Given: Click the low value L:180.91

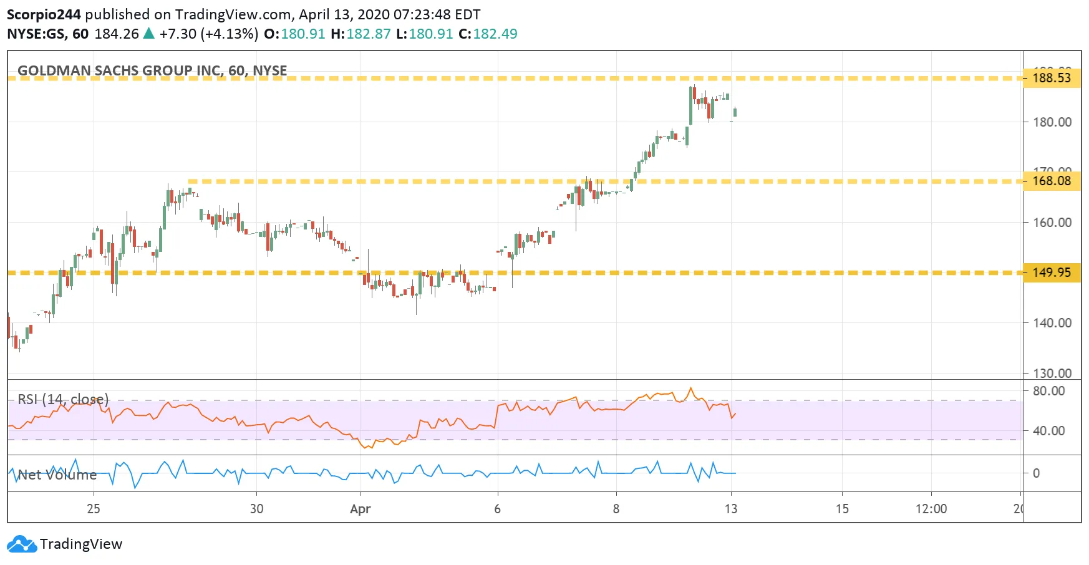Looking at the screenshot, I should (425, 34).
